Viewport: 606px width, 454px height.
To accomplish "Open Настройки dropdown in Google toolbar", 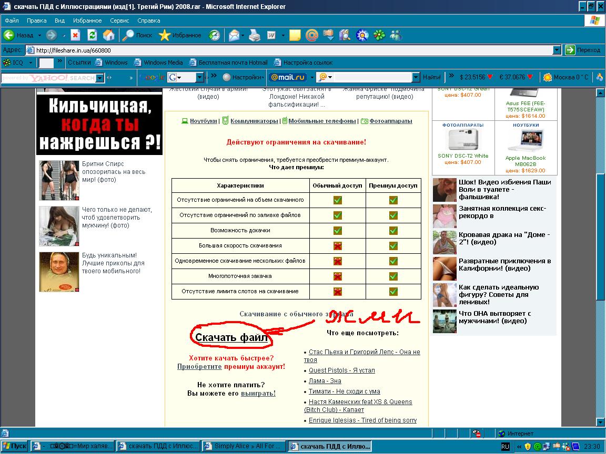I will tap(244, 77).
